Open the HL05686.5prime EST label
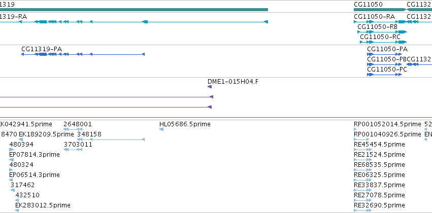 click(x=185, y=124)
